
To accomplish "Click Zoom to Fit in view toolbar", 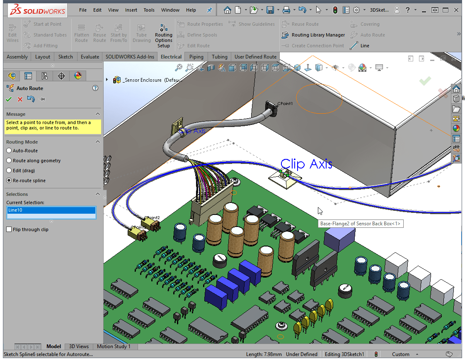I will point(179,68).
